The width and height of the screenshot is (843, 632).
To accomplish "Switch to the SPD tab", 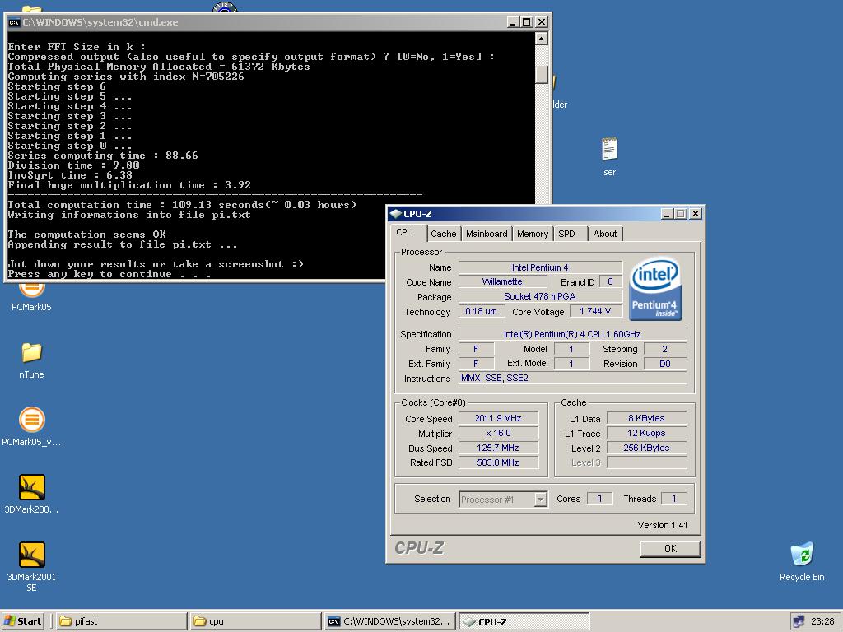I will coord(566,234).
